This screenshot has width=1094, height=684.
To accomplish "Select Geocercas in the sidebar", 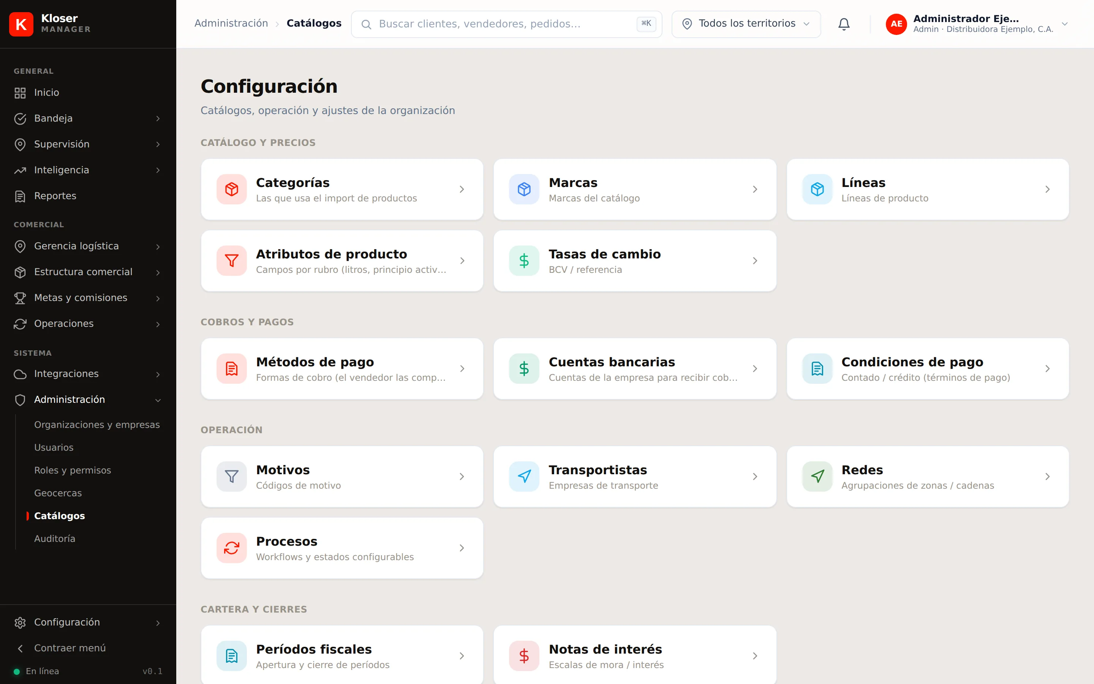I will (58, 493).
